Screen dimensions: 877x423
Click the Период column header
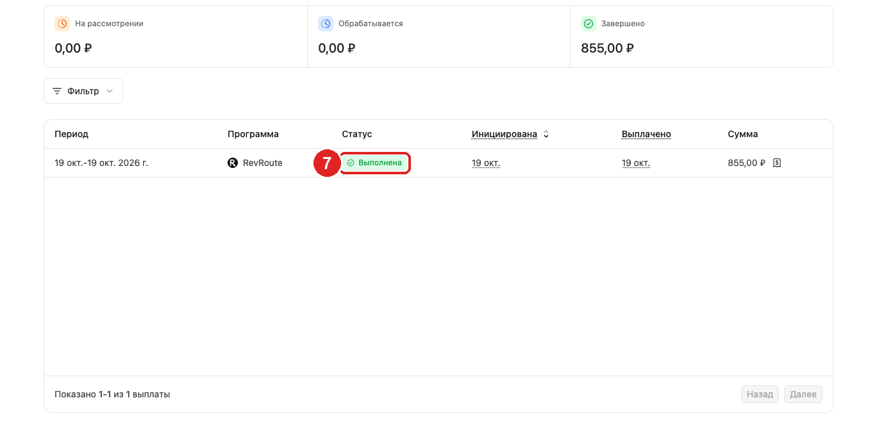(x=72, y=134)
